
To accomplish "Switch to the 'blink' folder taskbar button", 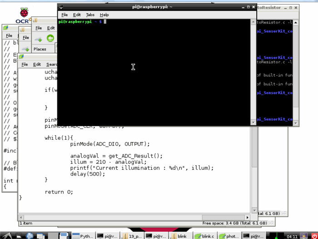I will (x=181, y=236).
